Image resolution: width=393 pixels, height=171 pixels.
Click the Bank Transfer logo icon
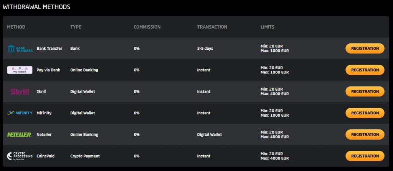tap(20, 49)
